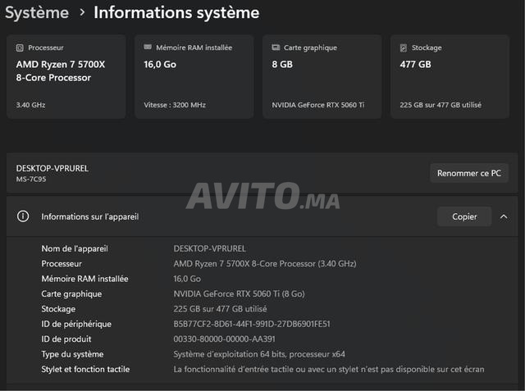The width and height of the screenshot is (525, 391).
Task: Select the B5B77CF2-8D61-44F1-991D-27DB6901FE51 device ID
Action: (252, 324)
